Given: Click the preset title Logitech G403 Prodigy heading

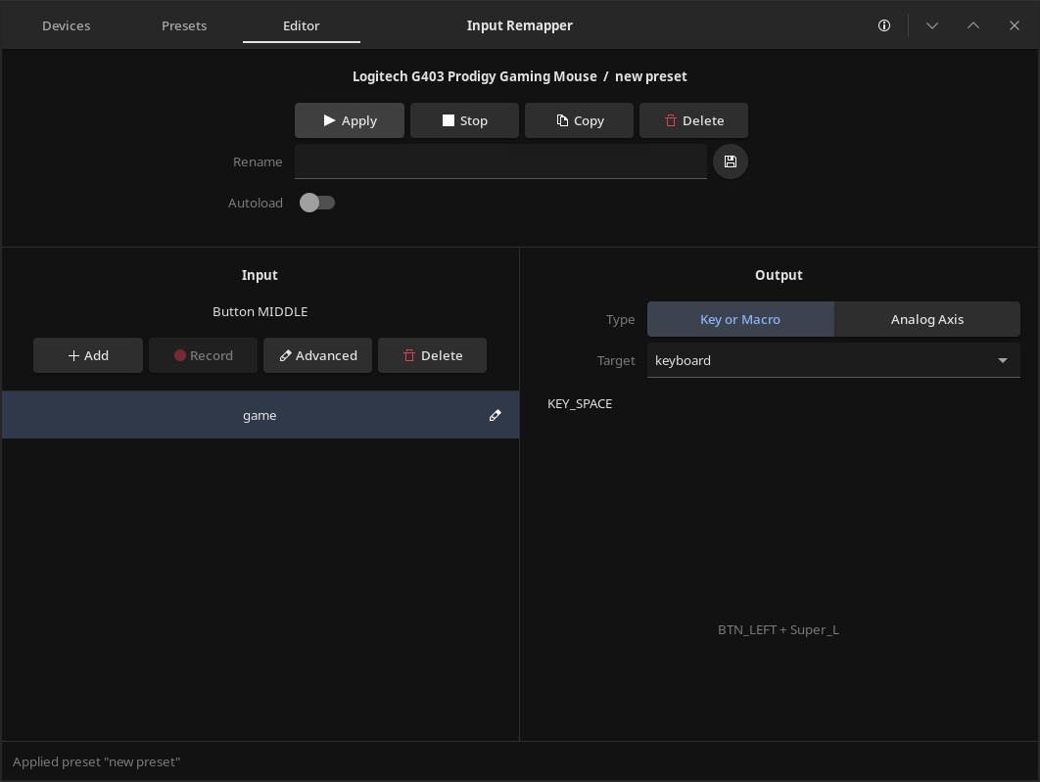Looking at the screenshot, I should click(519, 76).
